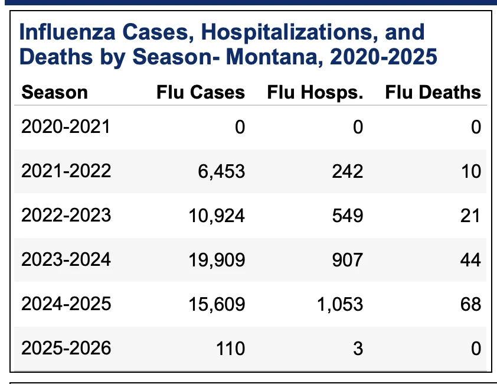Screen dimensions: 497x384
Task: Select the 2025-2026 season row label
Action: (66, 348)
